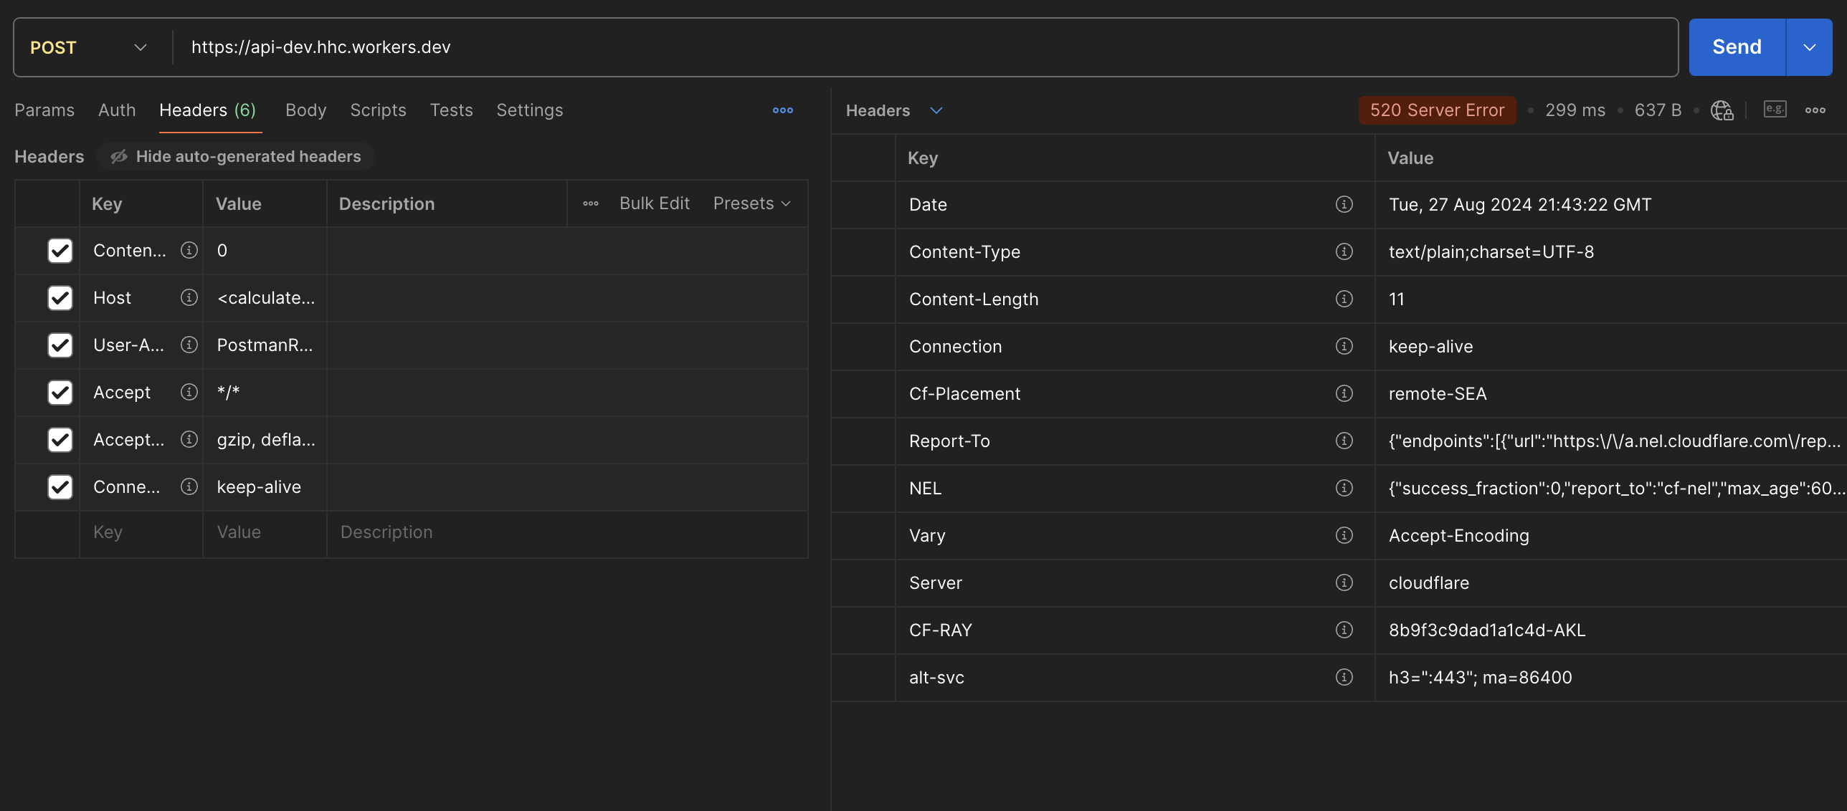The height and width of the screenshot is (811, 1847).
Task: Click the SSL certificate globe icon
Action: point(1722,110)
